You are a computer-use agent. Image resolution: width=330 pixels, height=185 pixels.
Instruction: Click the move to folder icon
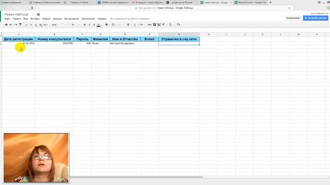click(38, 14)
